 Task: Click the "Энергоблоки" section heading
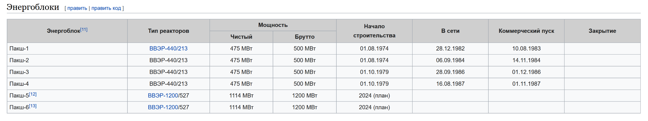tap(33, 7)
